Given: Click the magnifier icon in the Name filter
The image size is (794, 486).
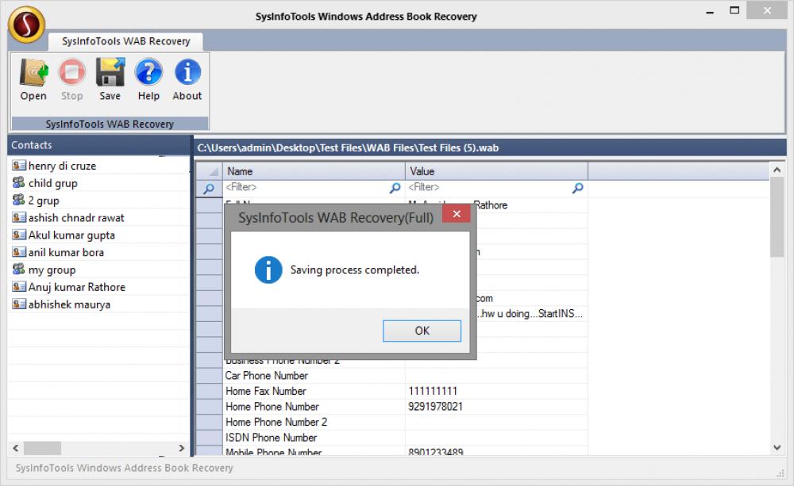Looking at the screenshot, I should (x=394, y=188).
